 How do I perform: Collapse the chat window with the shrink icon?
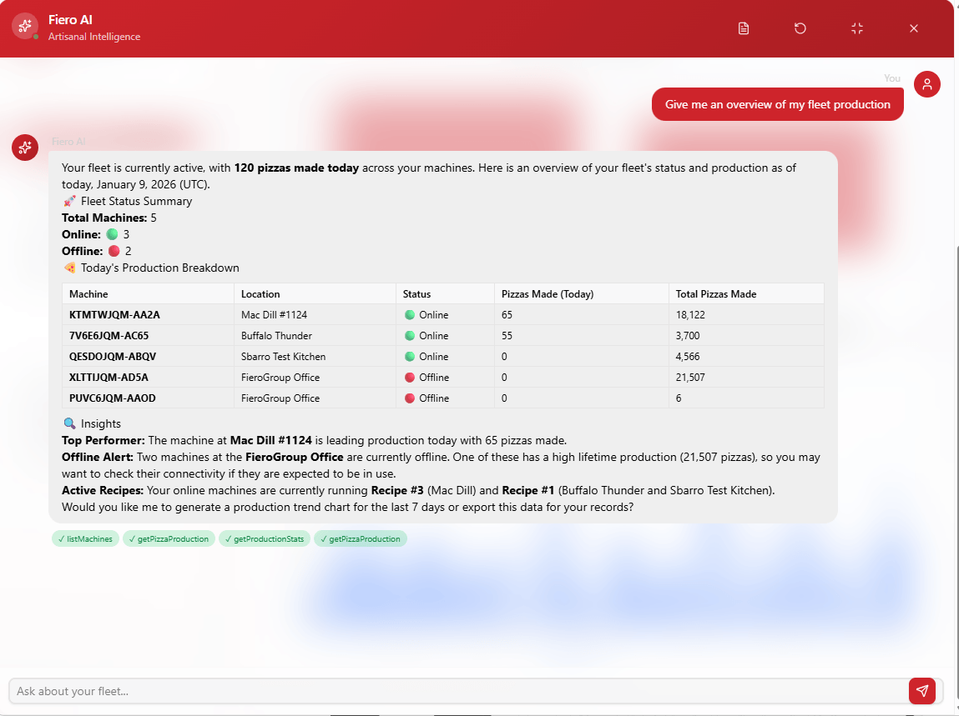pyautogui.click(x=857, y=28)
